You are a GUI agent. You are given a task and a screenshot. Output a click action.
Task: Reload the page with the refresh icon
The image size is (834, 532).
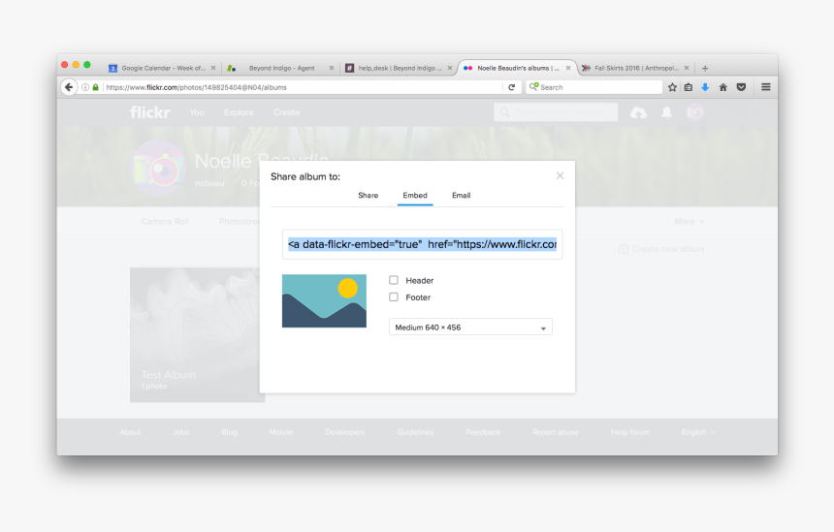512,87
